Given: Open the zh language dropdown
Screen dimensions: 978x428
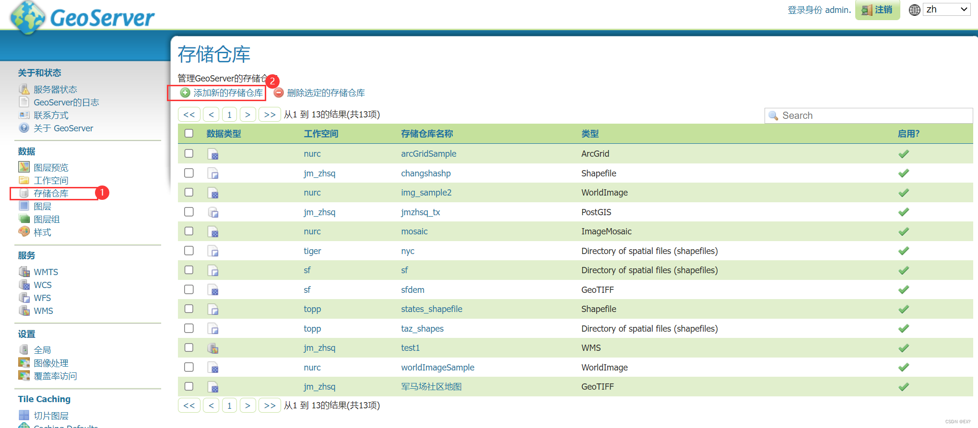Looking at the screenshot, I should (947, 9).
